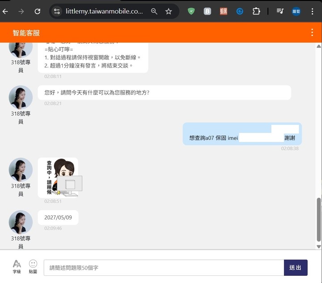Screen dimensions: 322x283
Task: Open the 貼圖 sticker picker
Action: [x=33, y=267]
